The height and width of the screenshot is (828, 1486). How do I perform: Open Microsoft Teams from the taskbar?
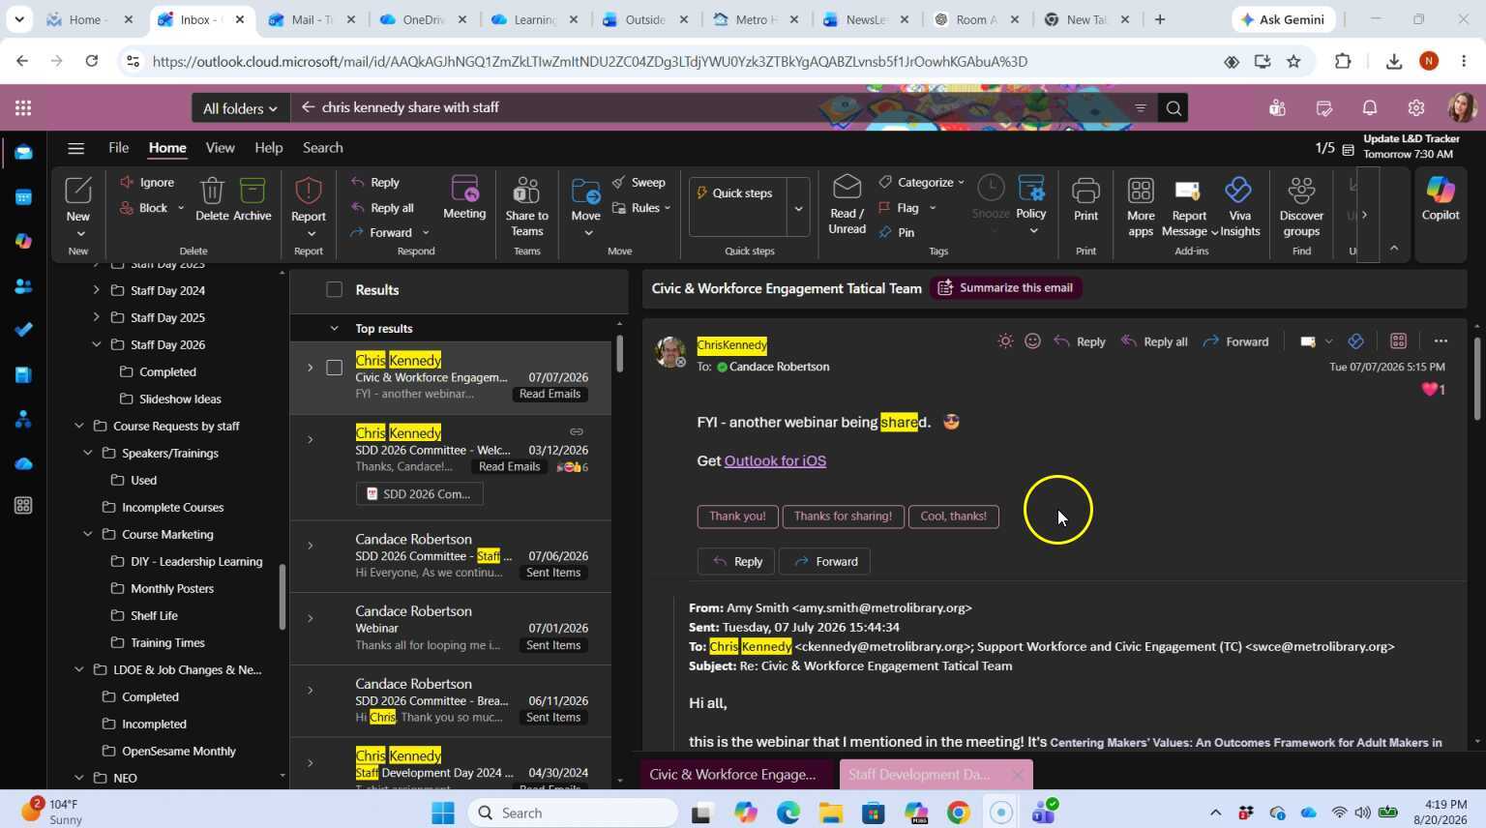tap(1043, 812)
